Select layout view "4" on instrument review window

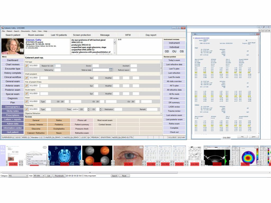269,30
